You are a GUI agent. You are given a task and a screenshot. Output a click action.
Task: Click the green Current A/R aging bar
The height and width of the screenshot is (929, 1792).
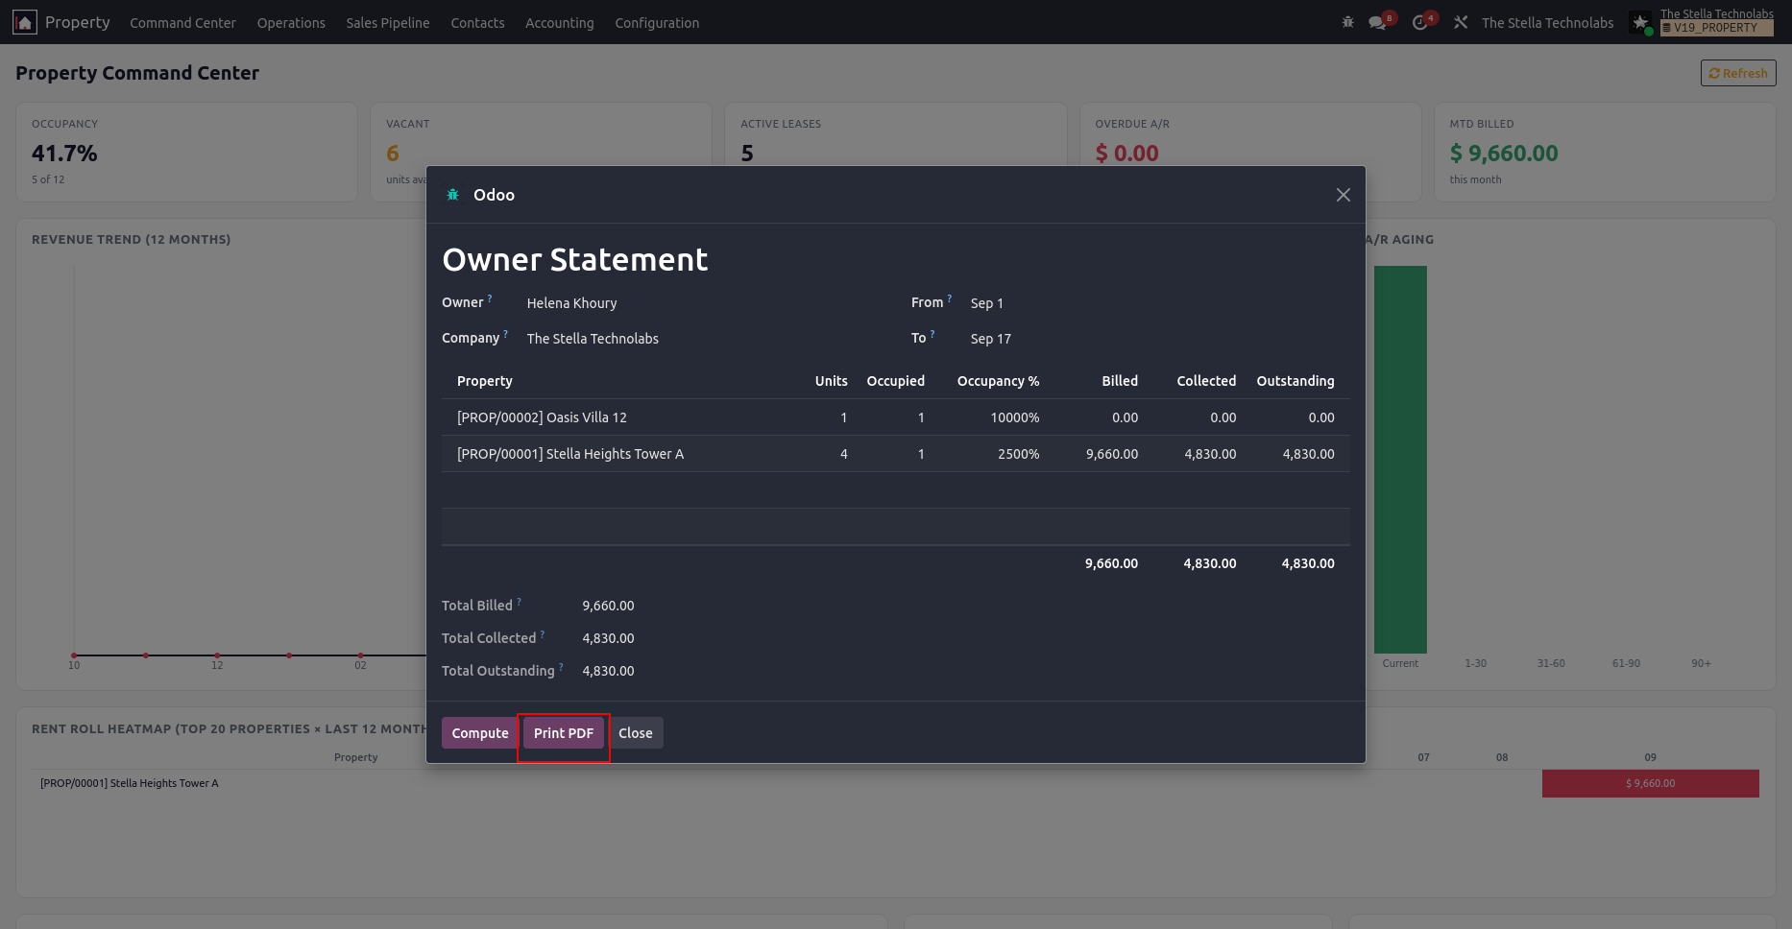coord(1400,460)
